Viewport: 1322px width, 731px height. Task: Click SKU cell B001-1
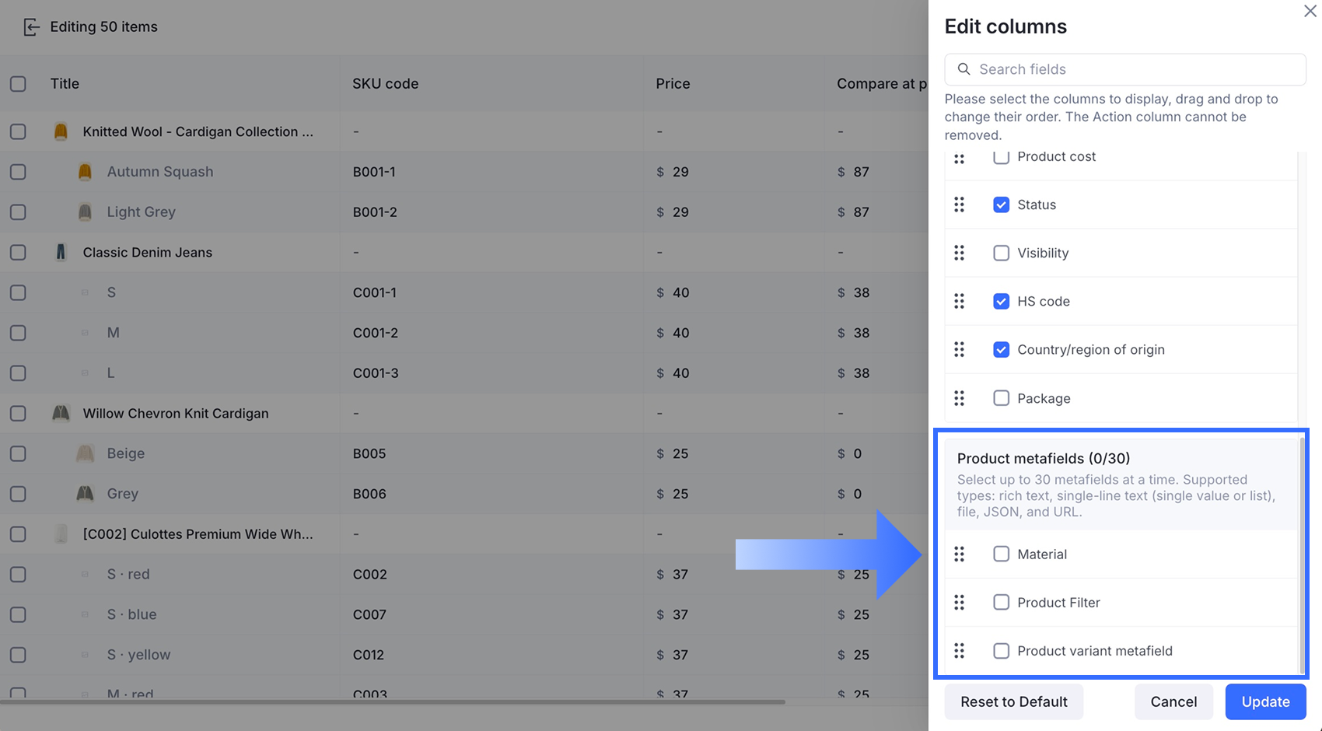[374, 171]
